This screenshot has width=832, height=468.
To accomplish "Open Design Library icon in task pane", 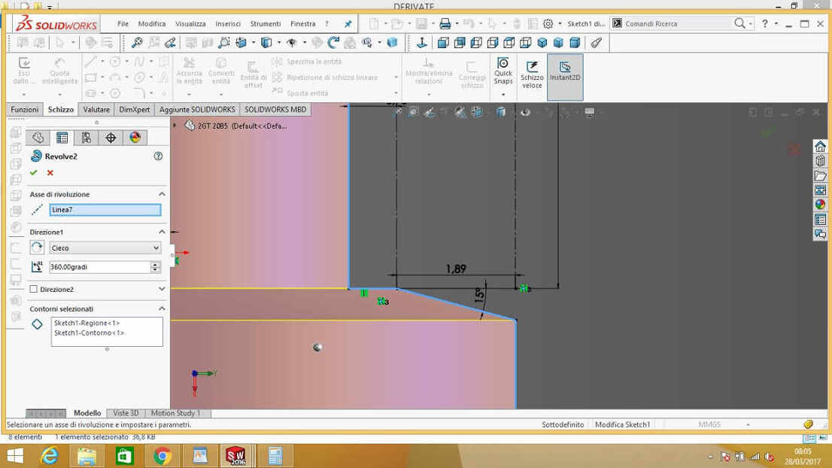I will pos(820,161).
